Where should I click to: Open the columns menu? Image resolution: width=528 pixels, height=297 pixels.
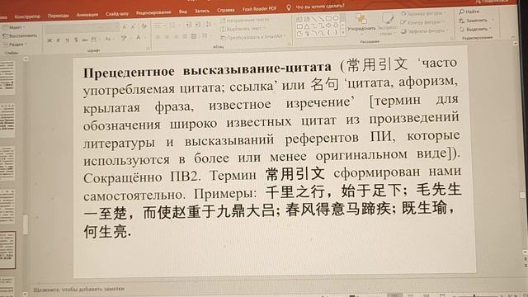coord(205,35)
